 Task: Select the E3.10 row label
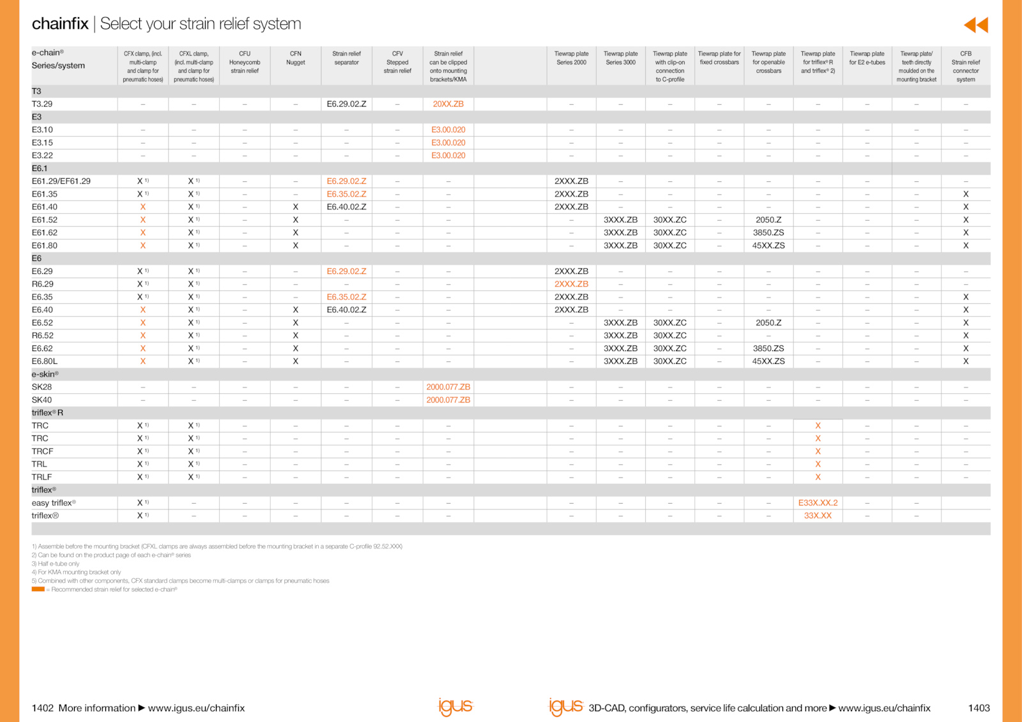(x=42, y=130)
